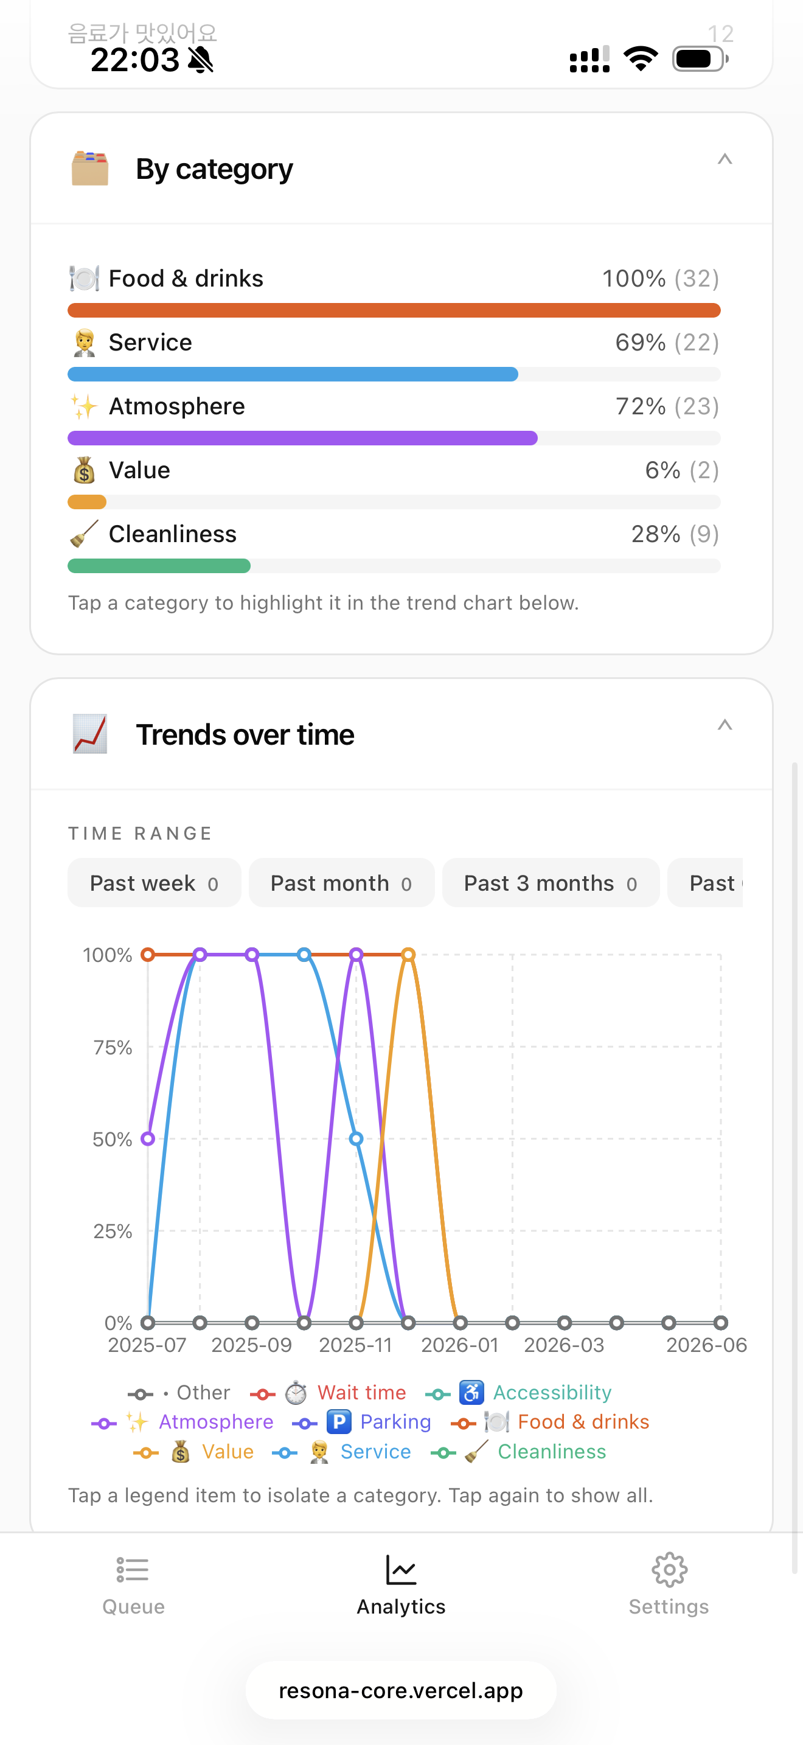Choose the Past month filter
The width and height of the screenshot is (803, 1745).
342,883
